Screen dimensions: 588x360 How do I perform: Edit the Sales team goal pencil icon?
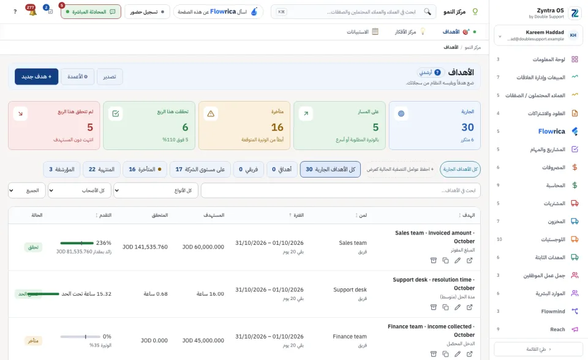pyautogui.click(x=458, y=260)
